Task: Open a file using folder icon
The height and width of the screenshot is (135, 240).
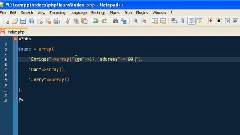Action: [x=15, y=21]
